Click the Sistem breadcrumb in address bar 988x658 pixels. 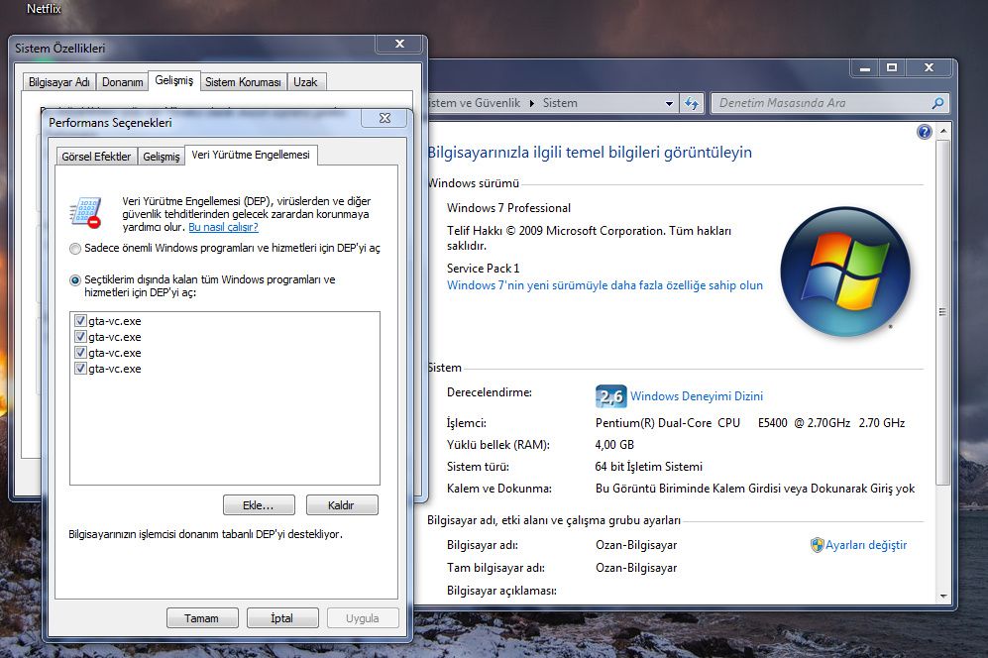coord(560,103)
